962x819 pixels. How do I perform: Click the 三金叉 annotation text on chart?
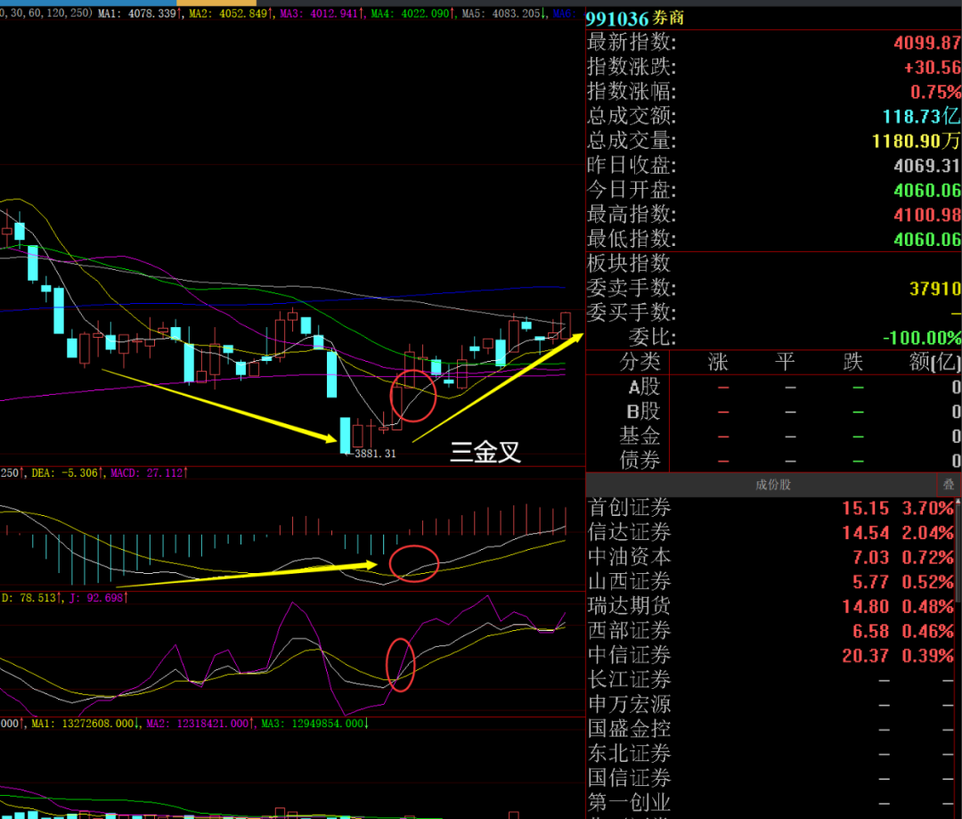click(485, 453)
